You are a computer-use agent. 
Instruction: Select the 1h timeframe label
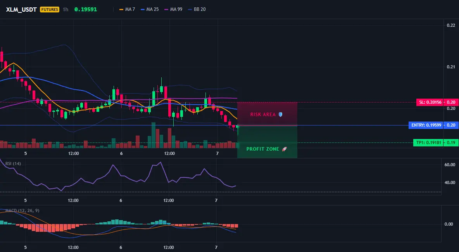pyautogui.click(x=66, y=9)
